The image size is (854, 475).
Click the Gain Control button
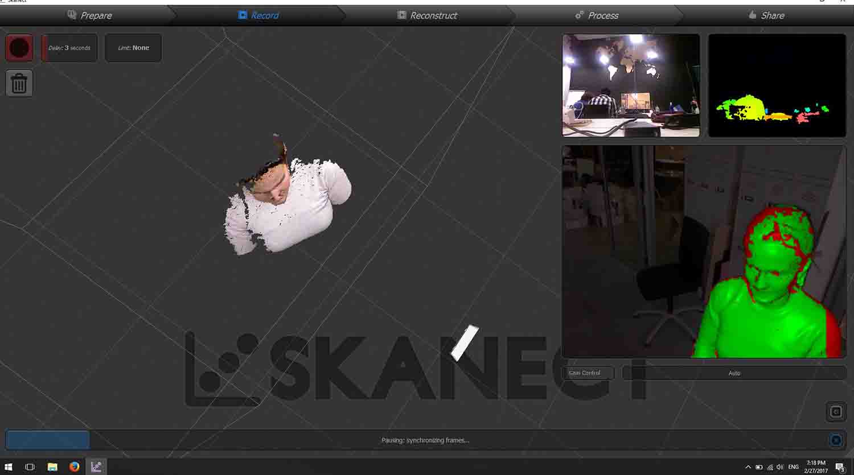[588, 373]
